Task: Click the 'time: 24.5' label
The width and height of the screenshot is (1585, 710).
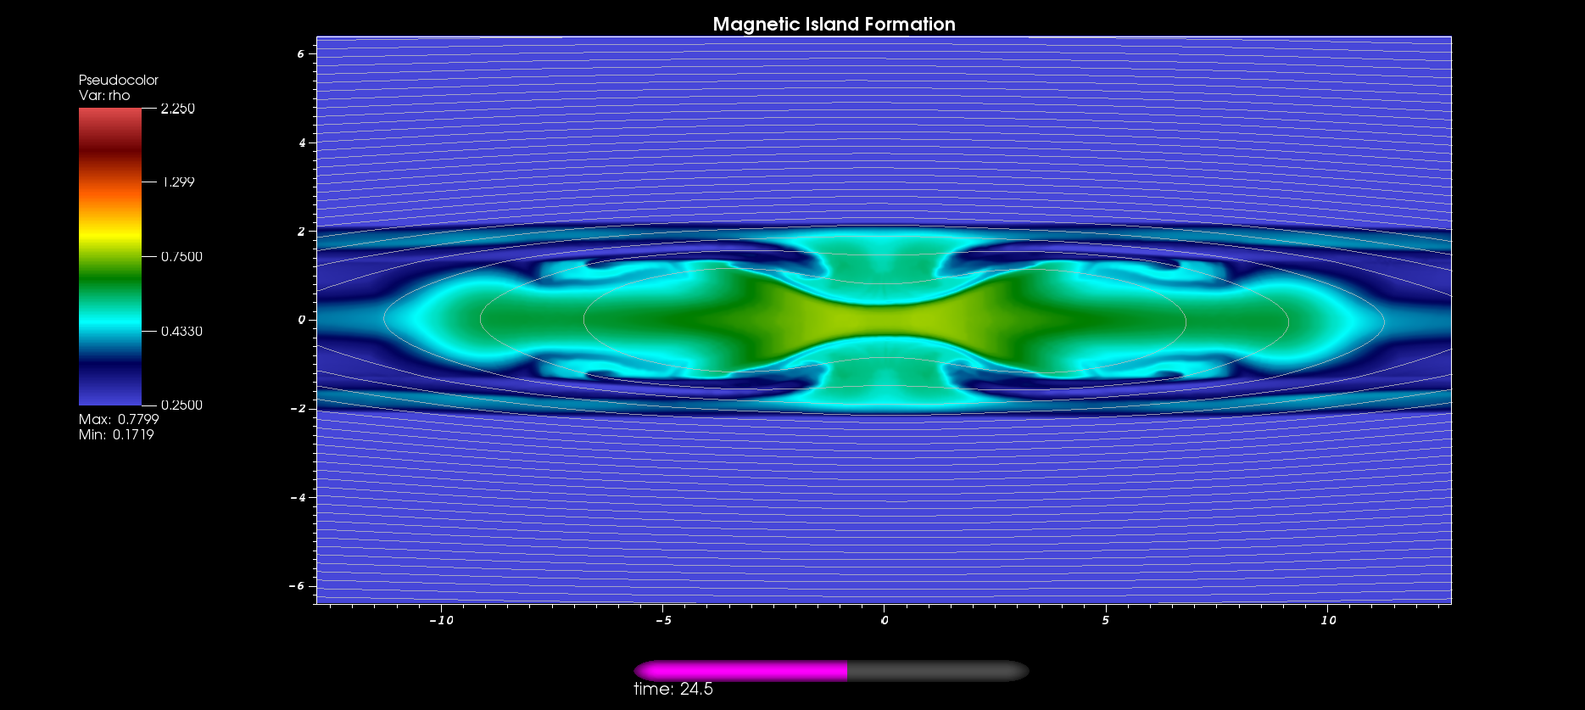Action: (x=673, y=689)
